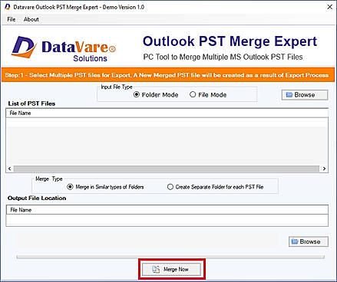The height and width of the screenshot is (282, 337).
Task: Click Browse button next to Input File Type
Action: [305, 95]
